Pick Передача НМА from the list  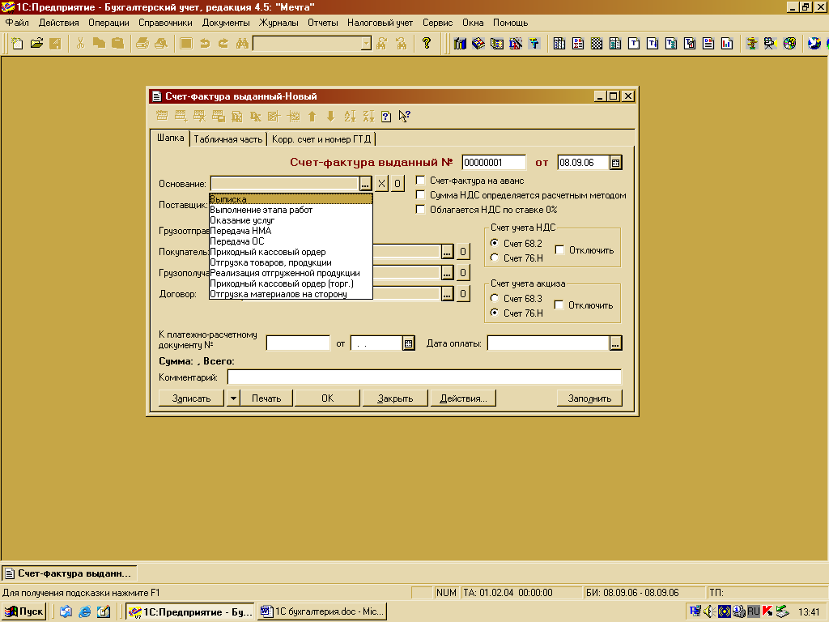click(291, 231)
